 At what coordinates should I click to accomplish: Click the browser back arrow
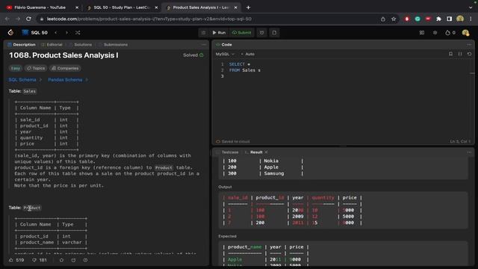(x=7, y=19)
